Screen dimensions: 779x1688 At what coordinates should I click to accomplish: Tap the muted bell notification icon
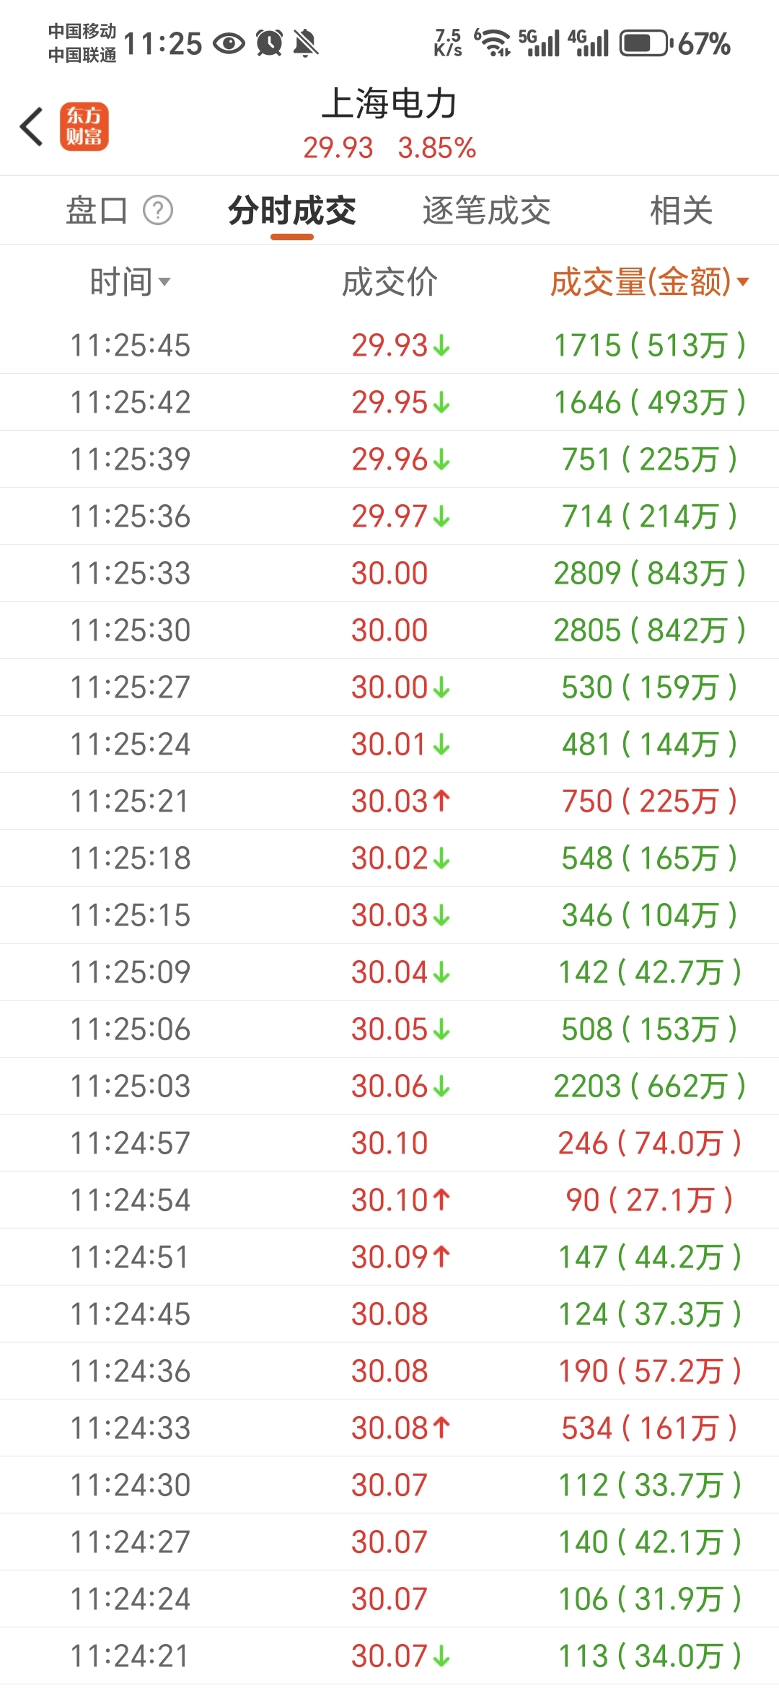[306, 43]
